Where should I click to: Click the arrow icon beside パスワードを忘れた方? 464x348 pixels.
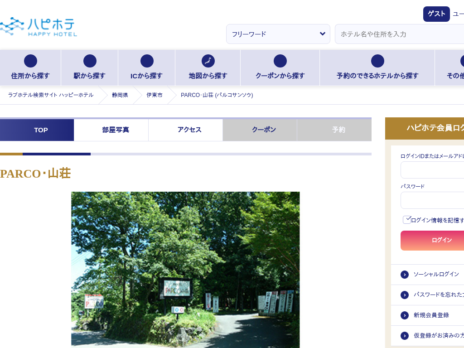[405, 295]
